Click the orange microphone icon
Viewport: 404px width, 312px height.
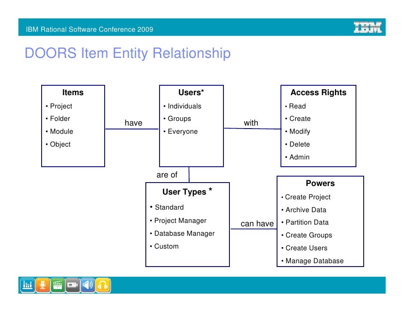[42, 285]
